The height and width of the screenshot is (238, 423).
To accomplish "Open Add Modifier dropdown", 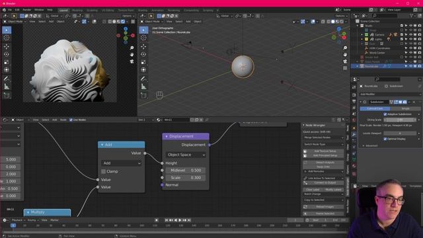I will [391, 94].
